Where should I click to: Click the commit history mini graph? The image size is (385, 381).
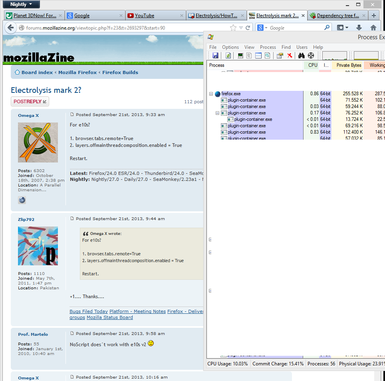point(366,56)
